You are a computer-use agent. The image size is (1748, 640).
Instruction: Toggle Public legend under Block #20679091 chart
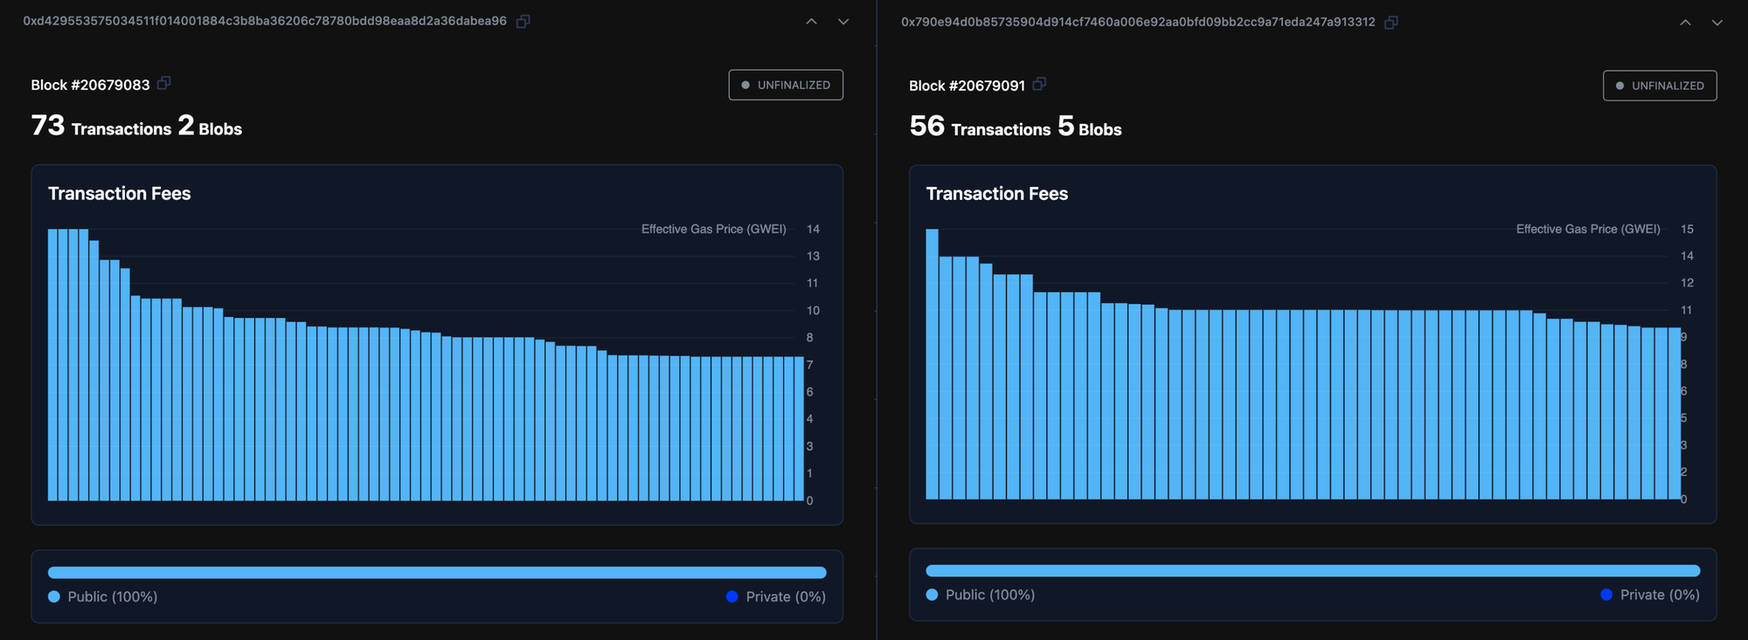coord(981,595)
